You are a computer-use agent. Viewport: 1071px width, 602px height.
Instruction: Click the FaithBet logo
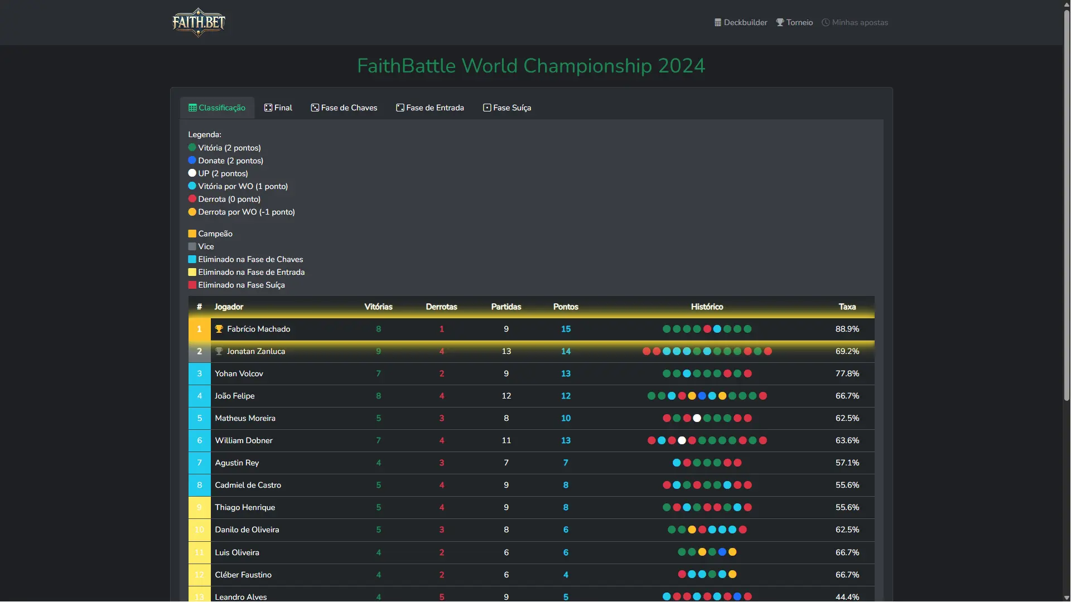(x=199, y=22)
